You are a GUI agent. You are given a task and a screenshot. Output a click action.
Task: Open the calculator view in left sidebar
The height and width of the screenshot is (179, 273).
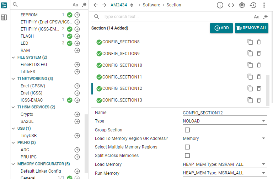pyautogui.click(x=4, y=17)
